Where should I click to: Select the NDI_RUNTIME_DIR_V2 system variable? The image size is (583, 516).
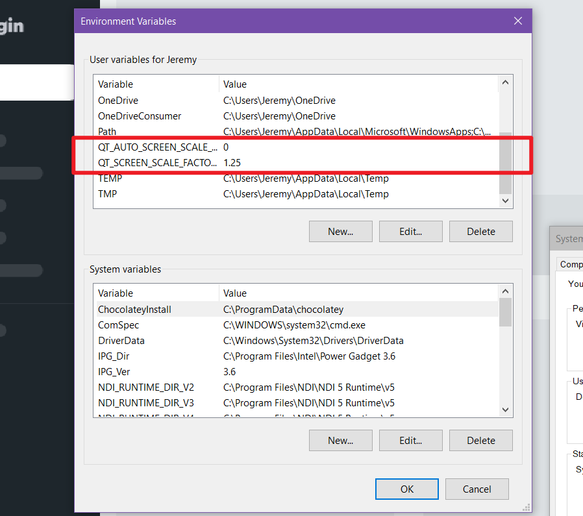297,387
